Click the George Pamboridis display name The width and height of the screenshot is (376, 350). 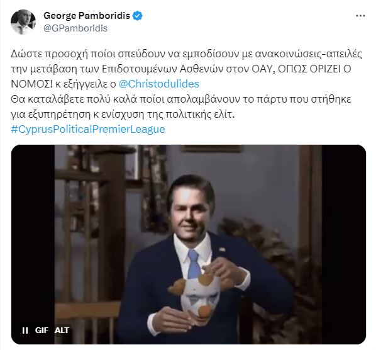[87, 16]
